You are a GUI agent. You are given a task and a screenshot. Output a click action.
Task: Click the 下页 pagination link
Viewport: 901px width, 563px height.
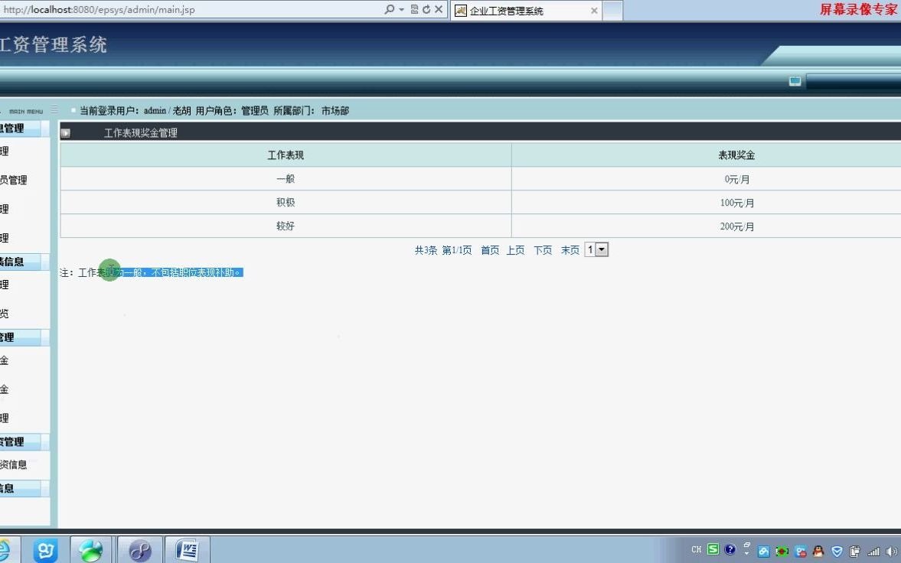(x=542, y=249)
